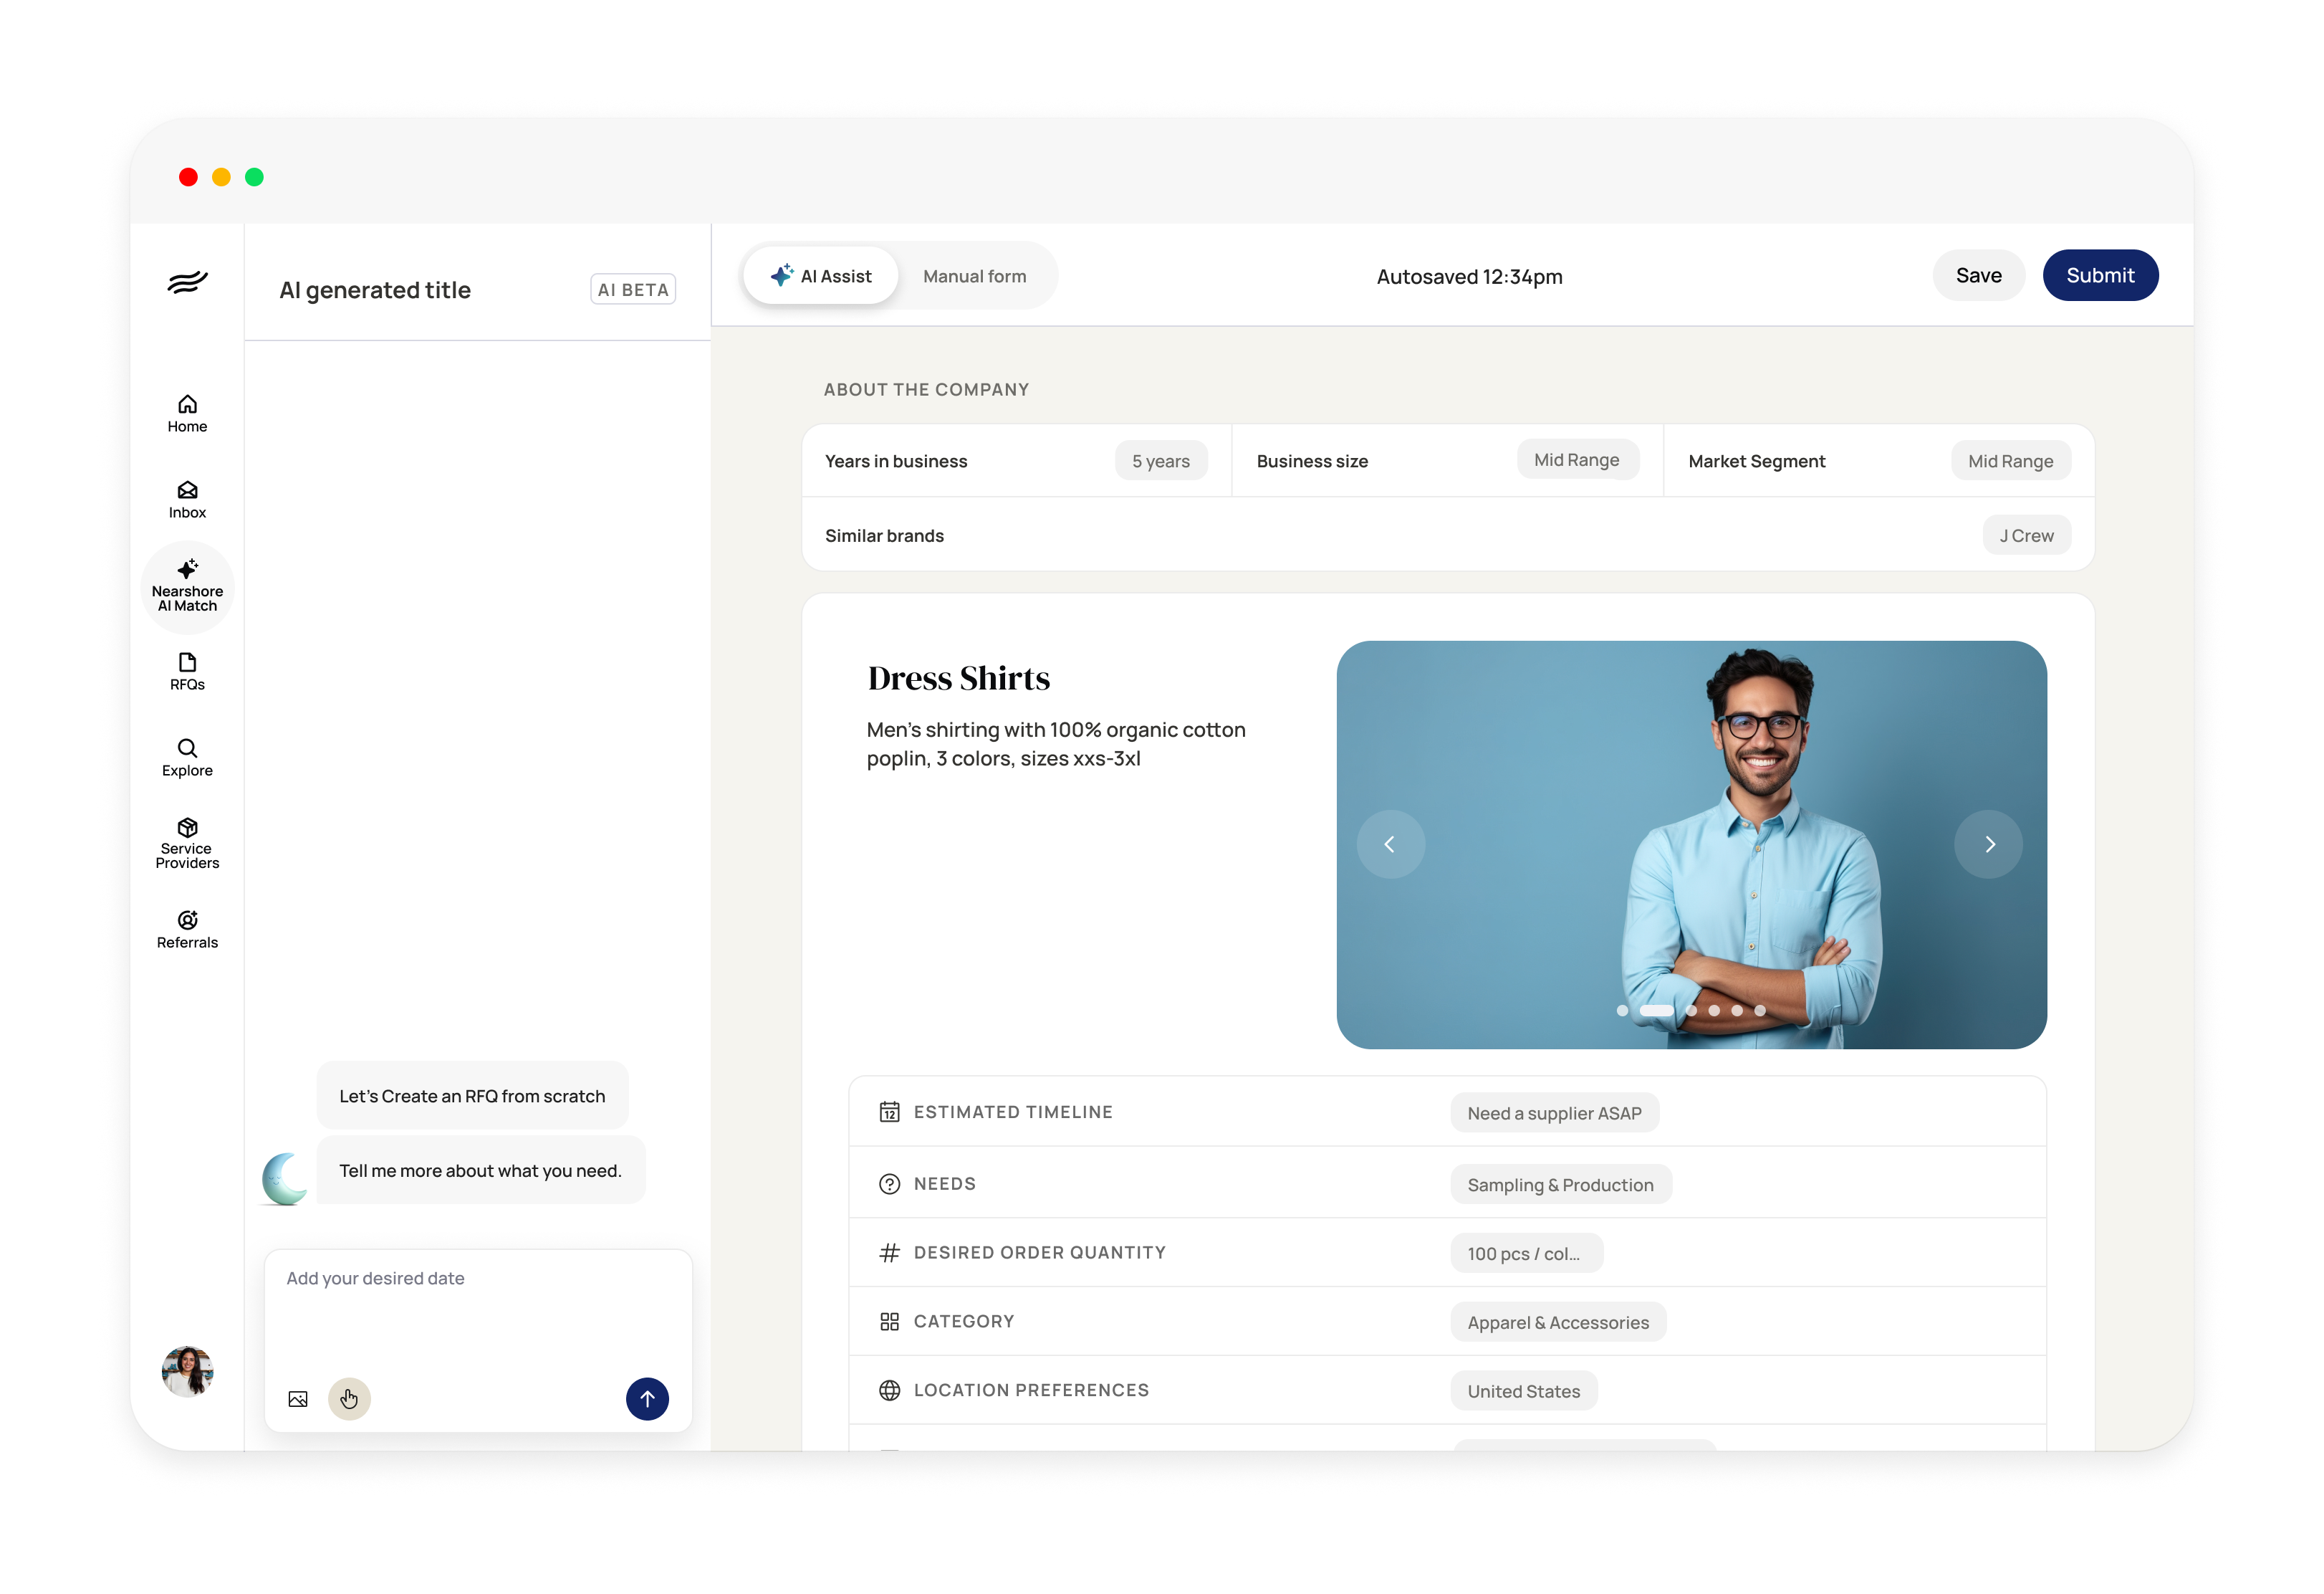Open the Inbox from sidebar
The height and width of the screenshot is (1594, 2324).
click(187, 500)
